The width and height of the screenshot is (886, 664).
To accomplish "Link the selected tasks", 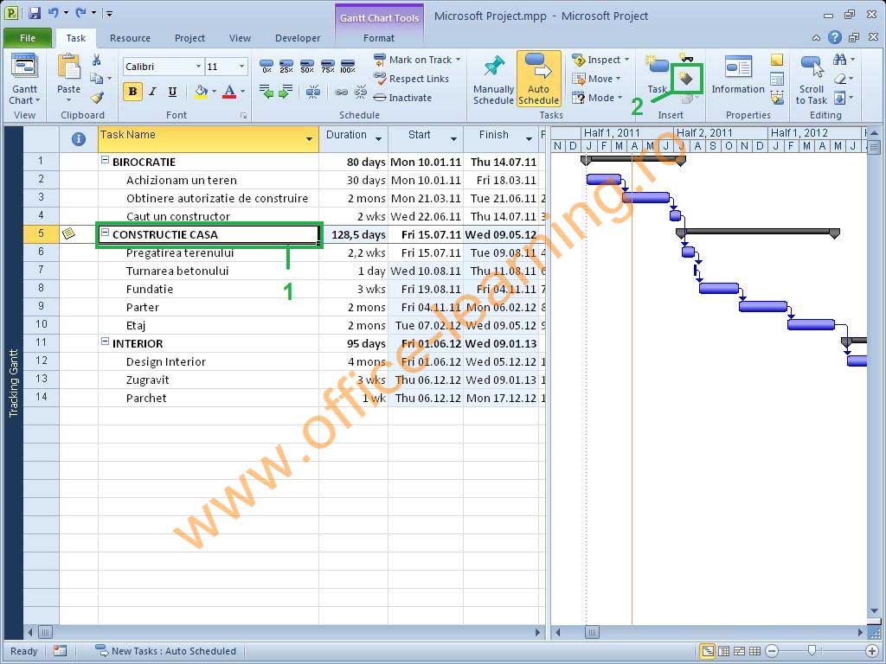I will (341, 92).
